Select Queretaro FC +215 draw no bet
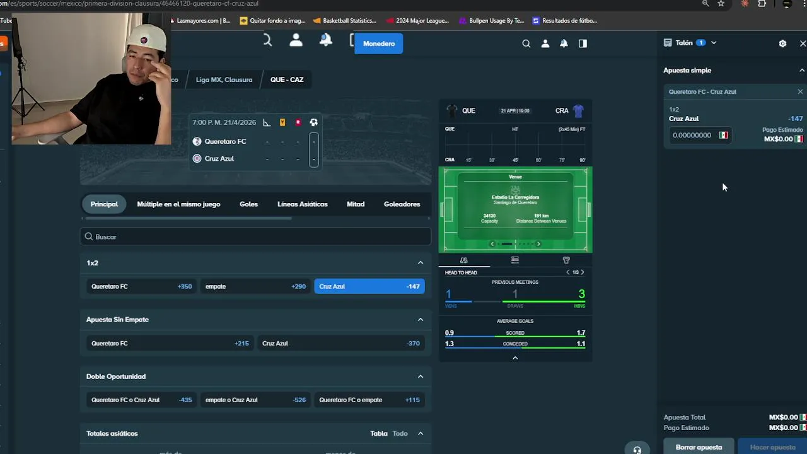807x454 pixels. 170,343
